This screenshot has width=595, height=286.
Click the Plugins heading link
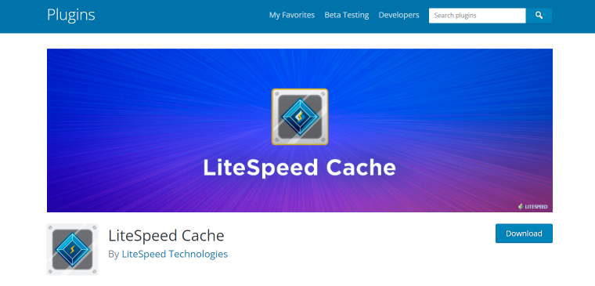click(x=71, y=15)
